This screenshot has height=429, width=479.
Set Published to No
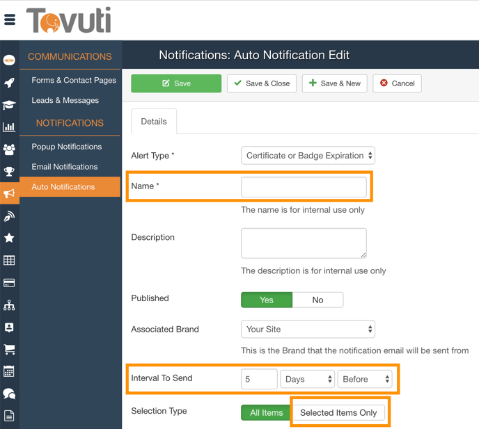317,300
